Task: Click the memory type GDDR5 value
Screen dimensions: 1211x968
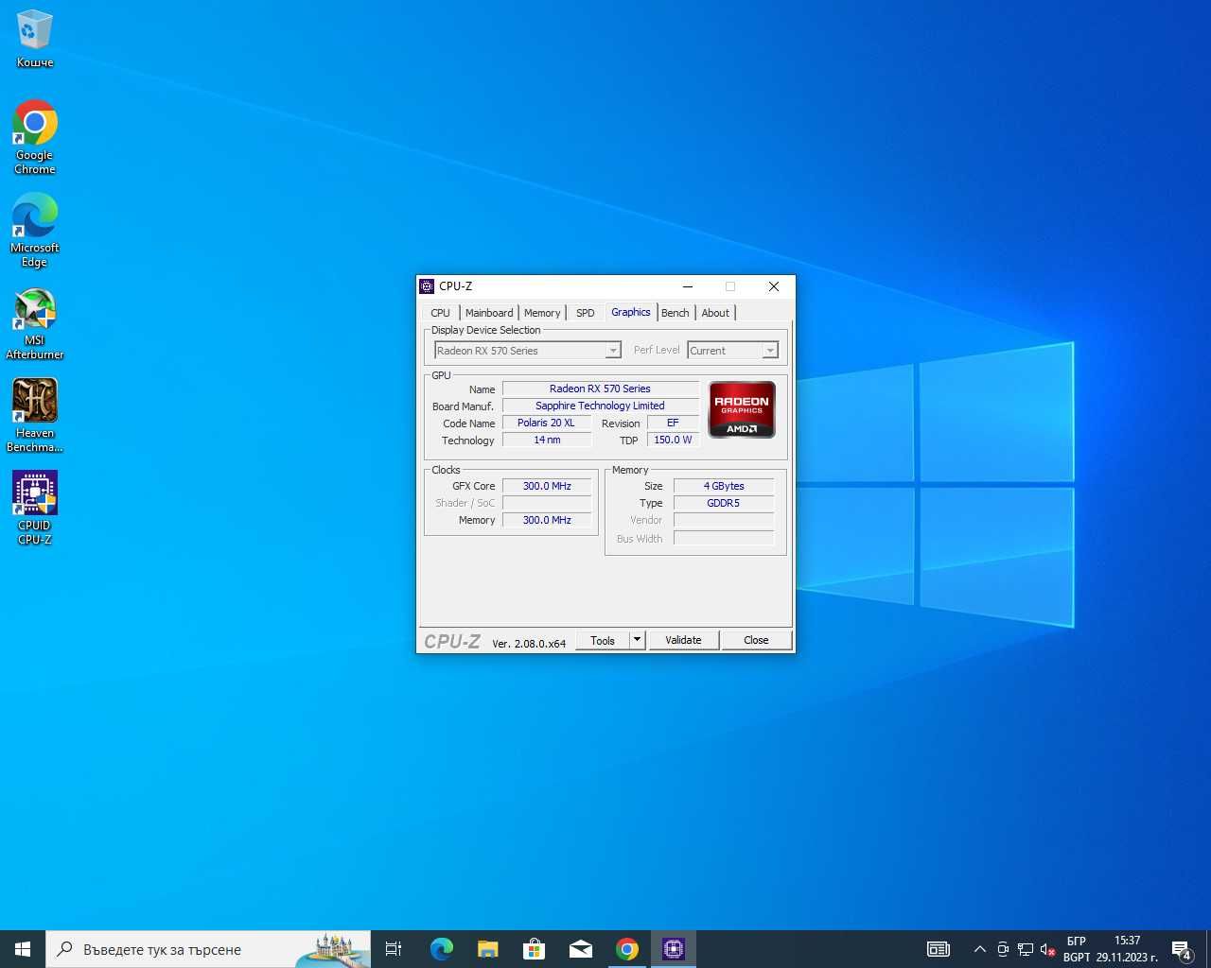Action: coord(724,503)
